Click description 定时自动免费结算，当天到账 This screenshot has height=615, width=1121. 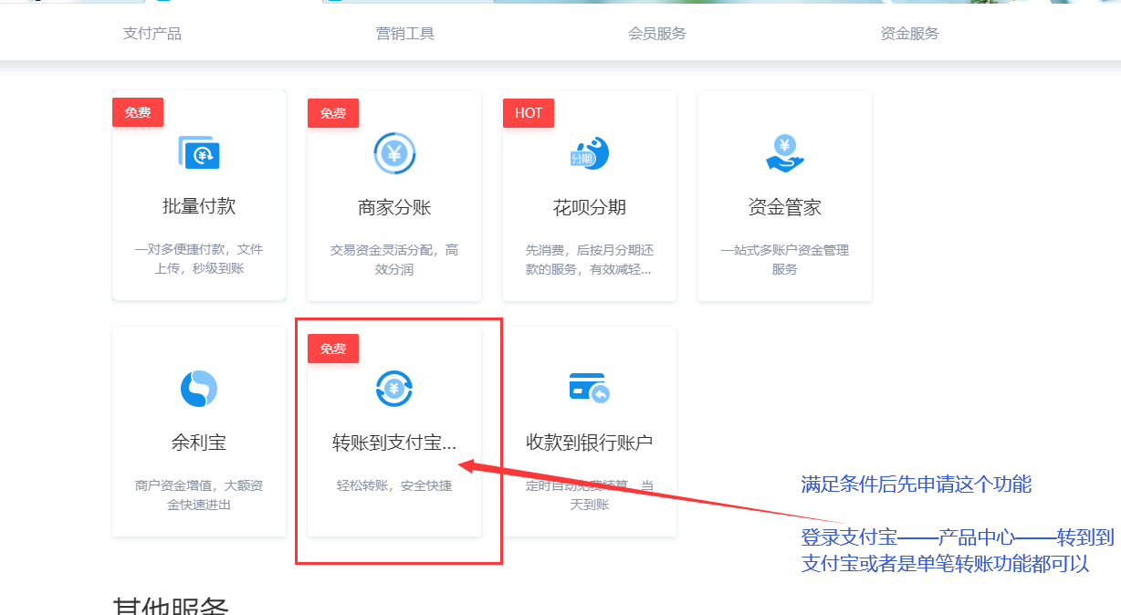click(590, 495)
